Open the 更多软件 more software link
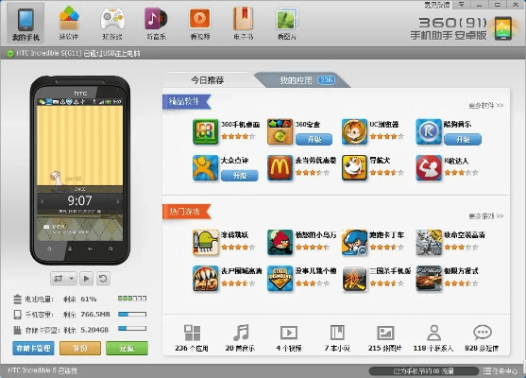The height and width of the screenshot is (378, 526). click(485, 106)
